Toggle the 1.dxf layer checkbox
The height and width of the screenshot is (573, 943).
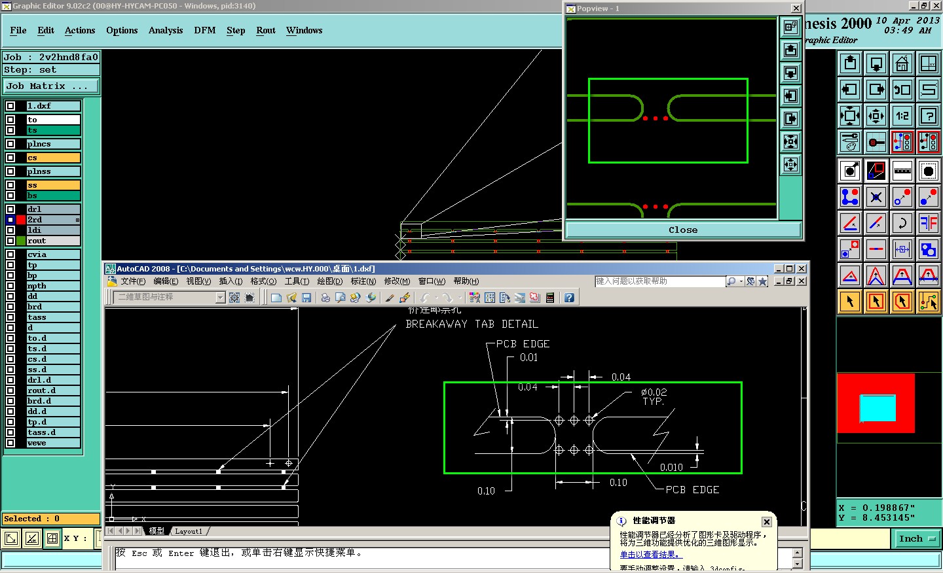(x=10, y=106)
